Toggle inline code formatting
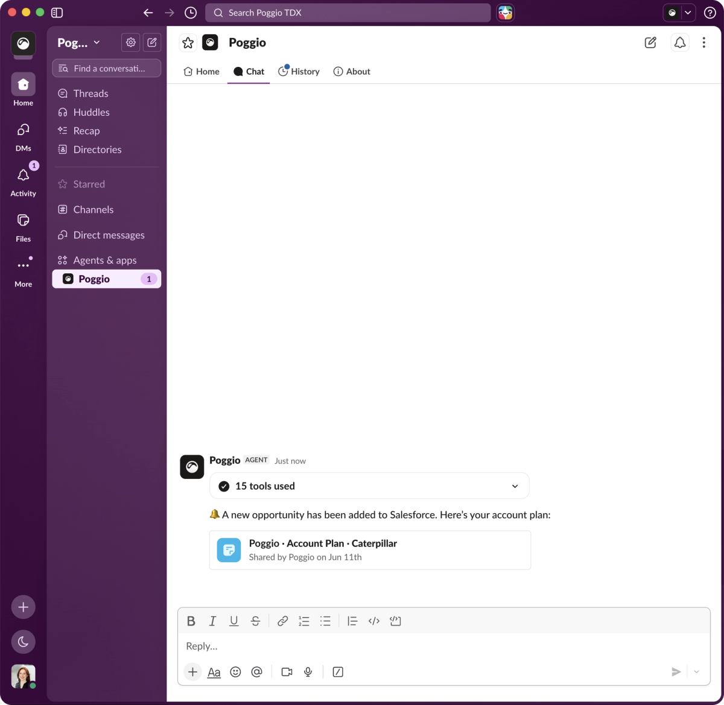724x705 pixels. 374,621
